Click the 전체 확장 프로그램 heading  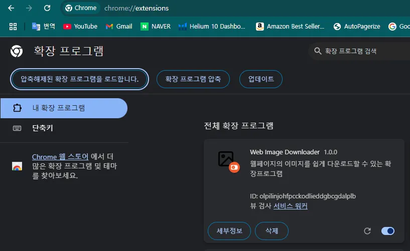(238, 126)
